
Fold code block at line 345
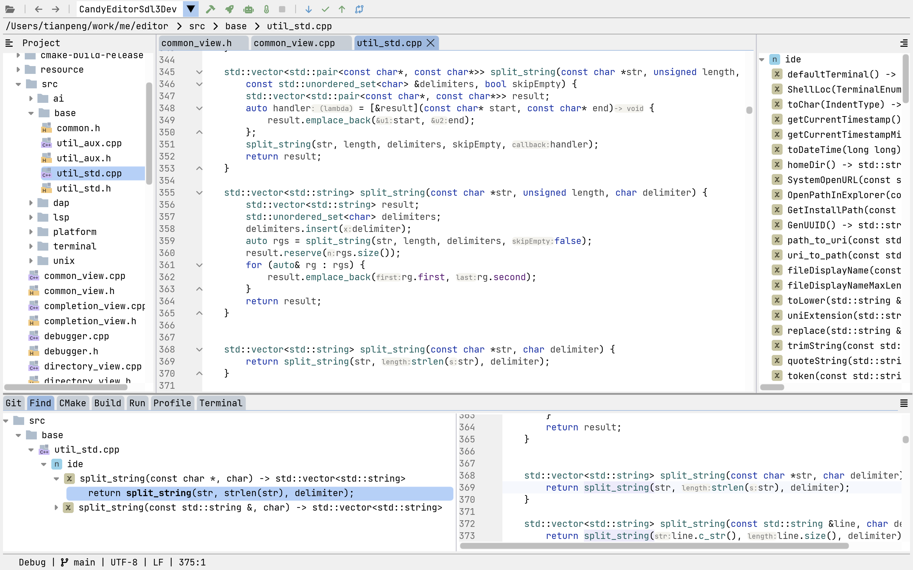[199, 72]
